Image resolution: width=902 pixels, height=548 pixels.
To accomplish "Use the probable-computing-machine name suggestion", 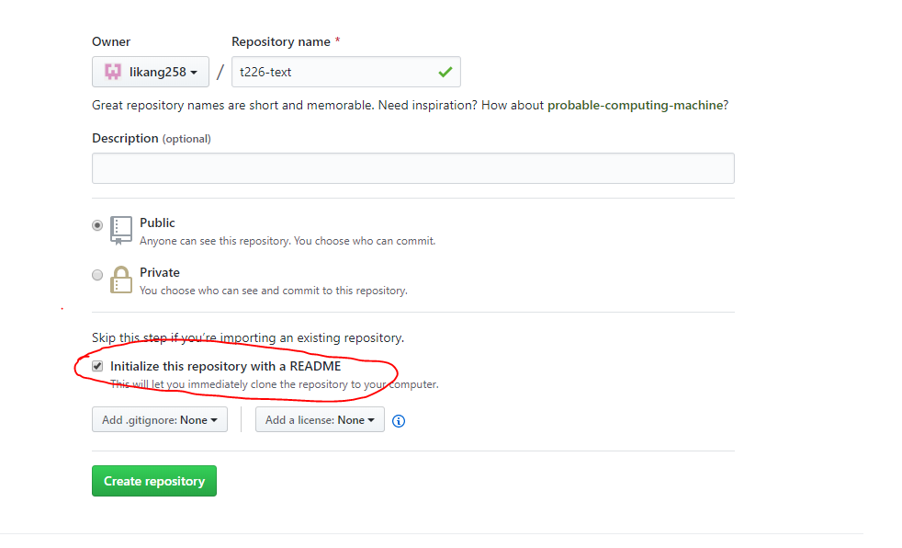I will coord(635,106).
